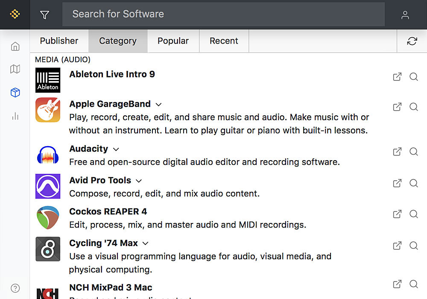Click the GarageBand guitar app icon
The width and height of the screenshot is (427, 299).
point(48,110)
